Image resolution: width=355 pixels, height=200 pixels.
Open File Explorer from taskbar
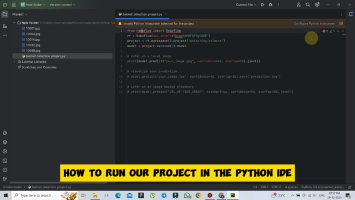click(95, 195)
